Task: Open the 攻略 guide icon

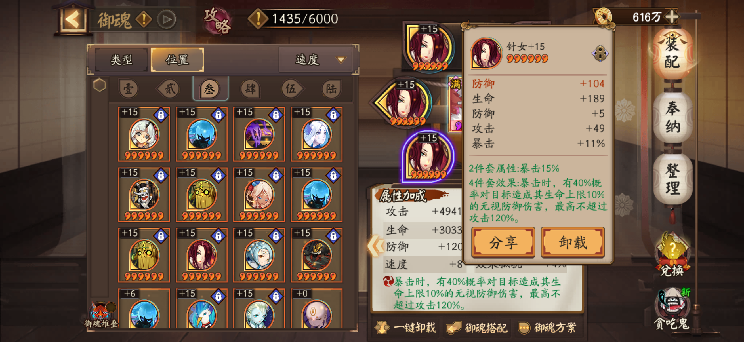Action: (x=217, y=20)
